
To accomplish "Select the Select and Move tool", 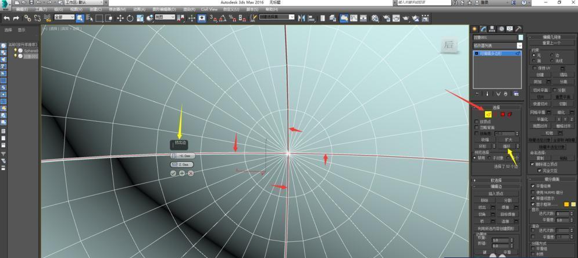I will (x=120, y=19).
